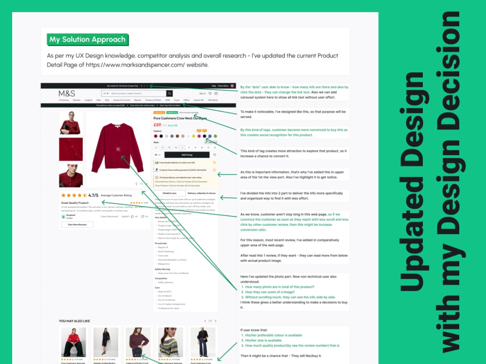This screenshot has width=486, height=364.
Task: Switch to Delivery, collection & returns tab
Action: tap(202, 193)
